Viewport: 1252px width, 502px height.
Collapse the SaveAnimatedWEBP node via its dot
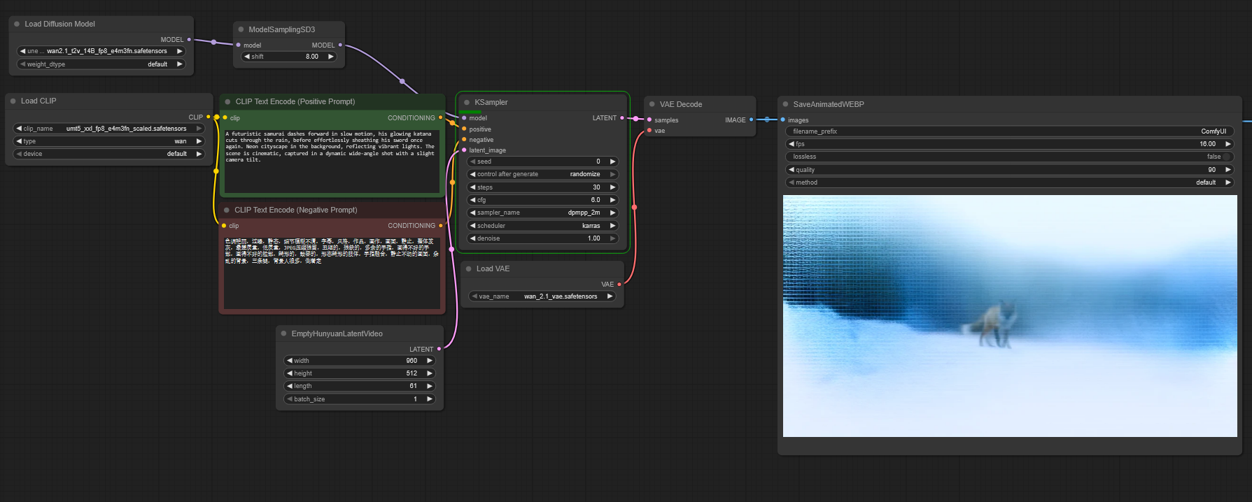tap(785, 104)
